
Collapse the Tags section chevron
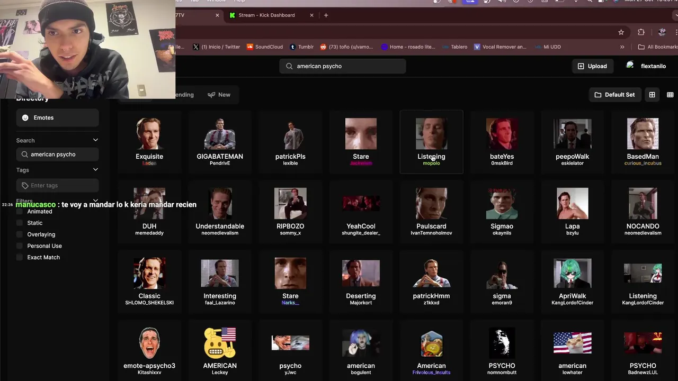95,170
